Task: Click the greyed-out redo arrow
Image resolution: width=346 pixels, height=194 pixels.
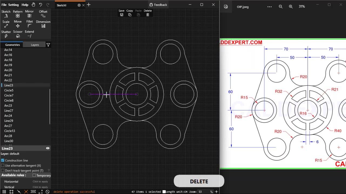Action: point(48,5)
